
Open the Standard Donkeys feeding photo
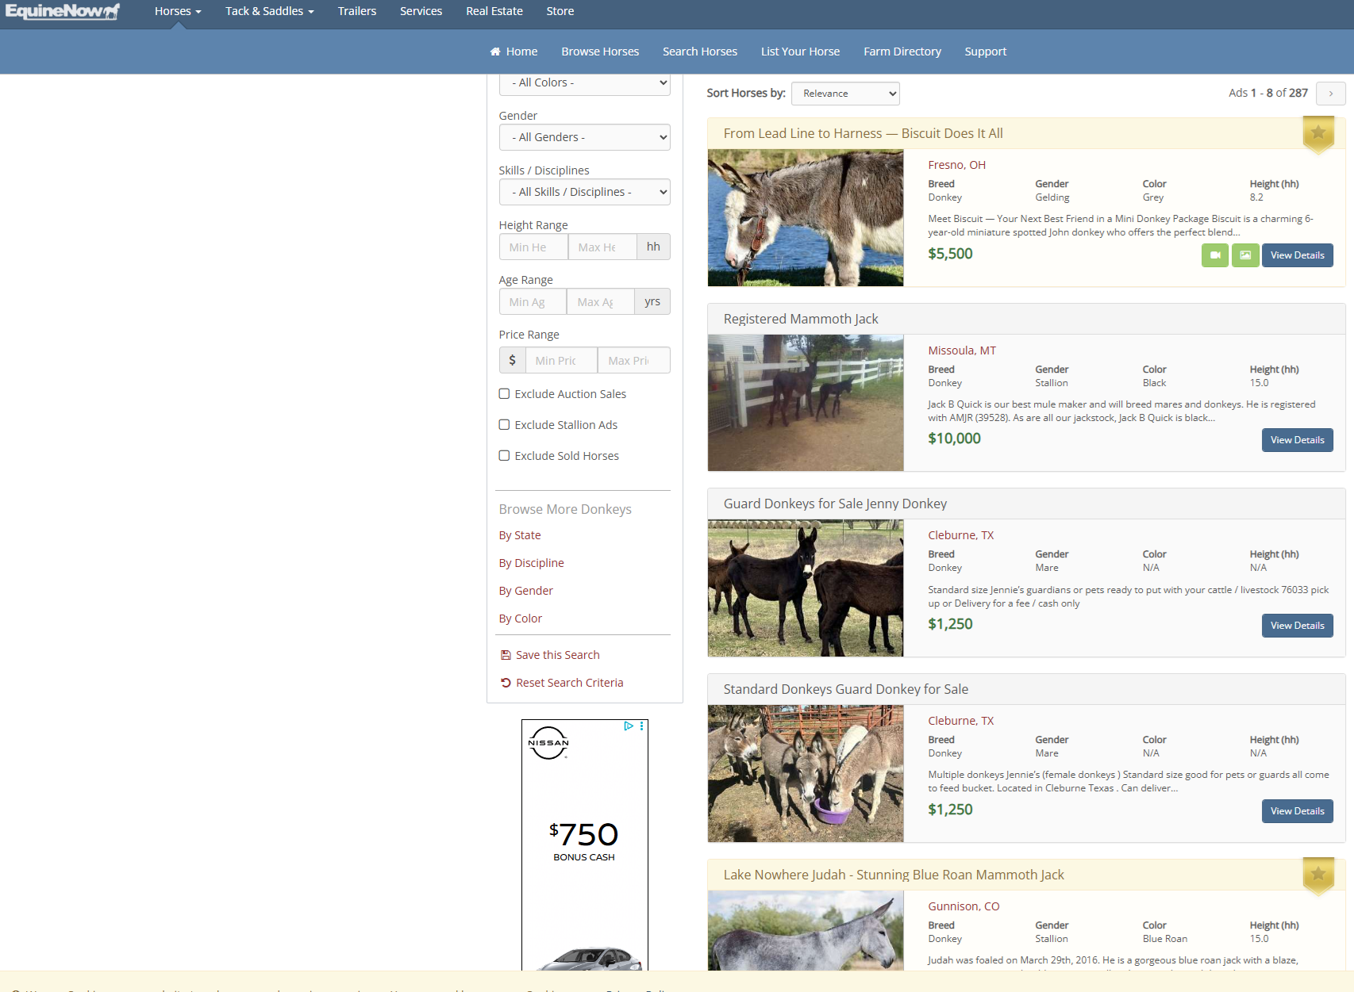806,774
